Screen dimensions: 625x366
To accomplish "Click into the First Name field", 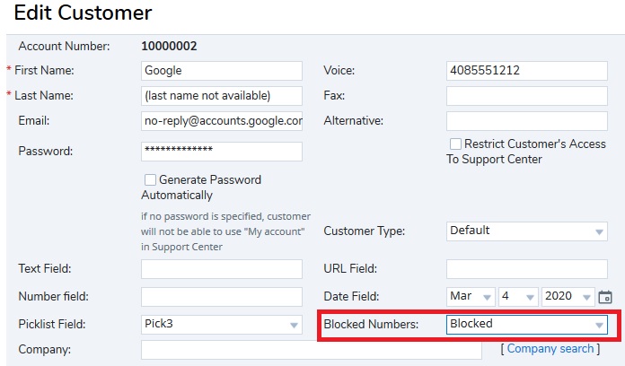I will coord(221,71).
